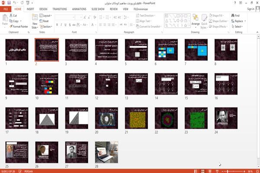The height and width of the screenshot is (173, 260).
Task: Open the Section dropdown
Action: click(x=46, y=26)
